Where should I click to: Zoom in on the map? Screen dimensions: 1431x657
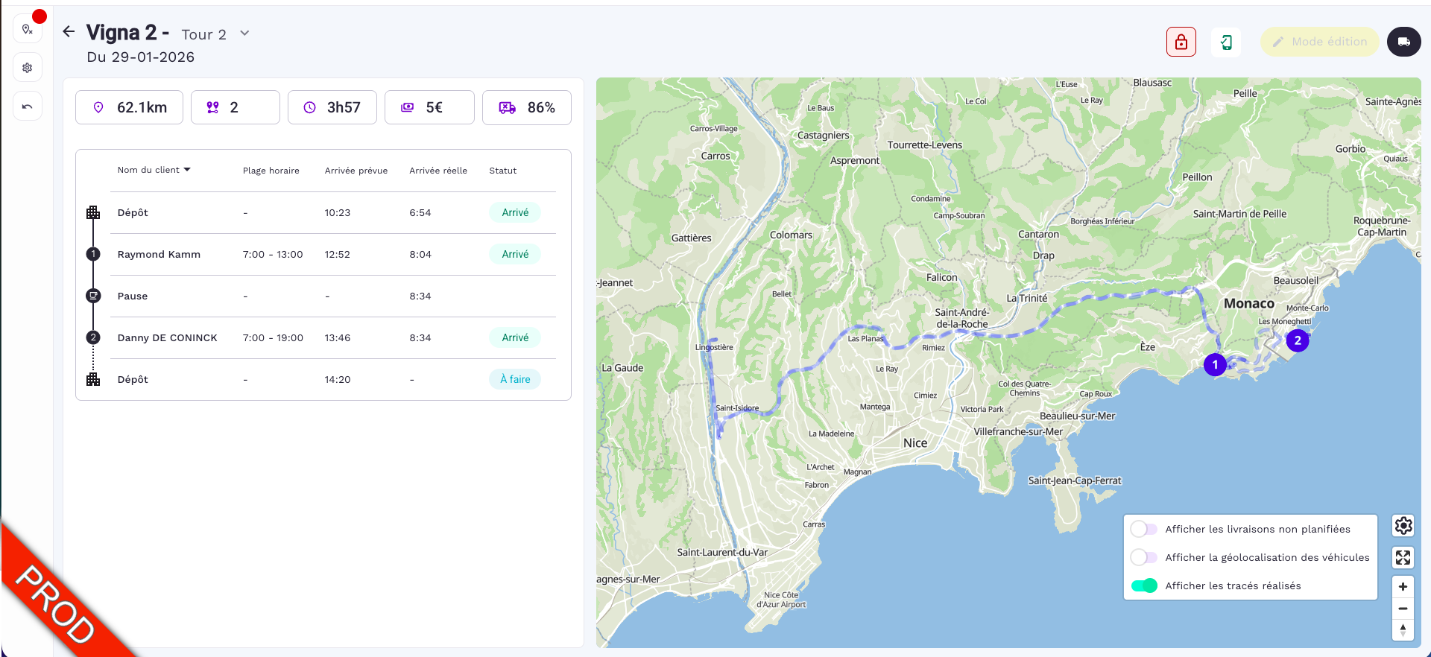click(x=1403, y=587)
